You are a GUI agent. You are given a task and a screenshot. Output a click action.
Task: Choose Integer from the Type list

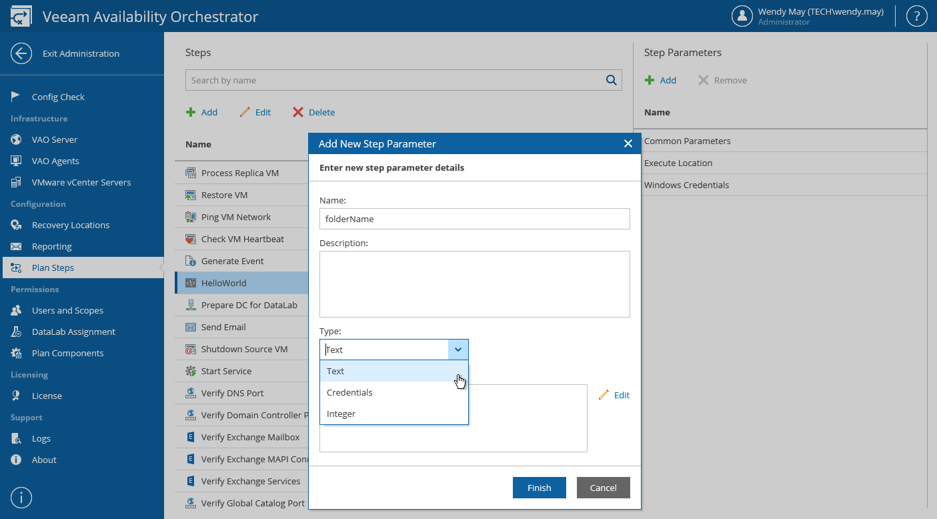point(394,414)
